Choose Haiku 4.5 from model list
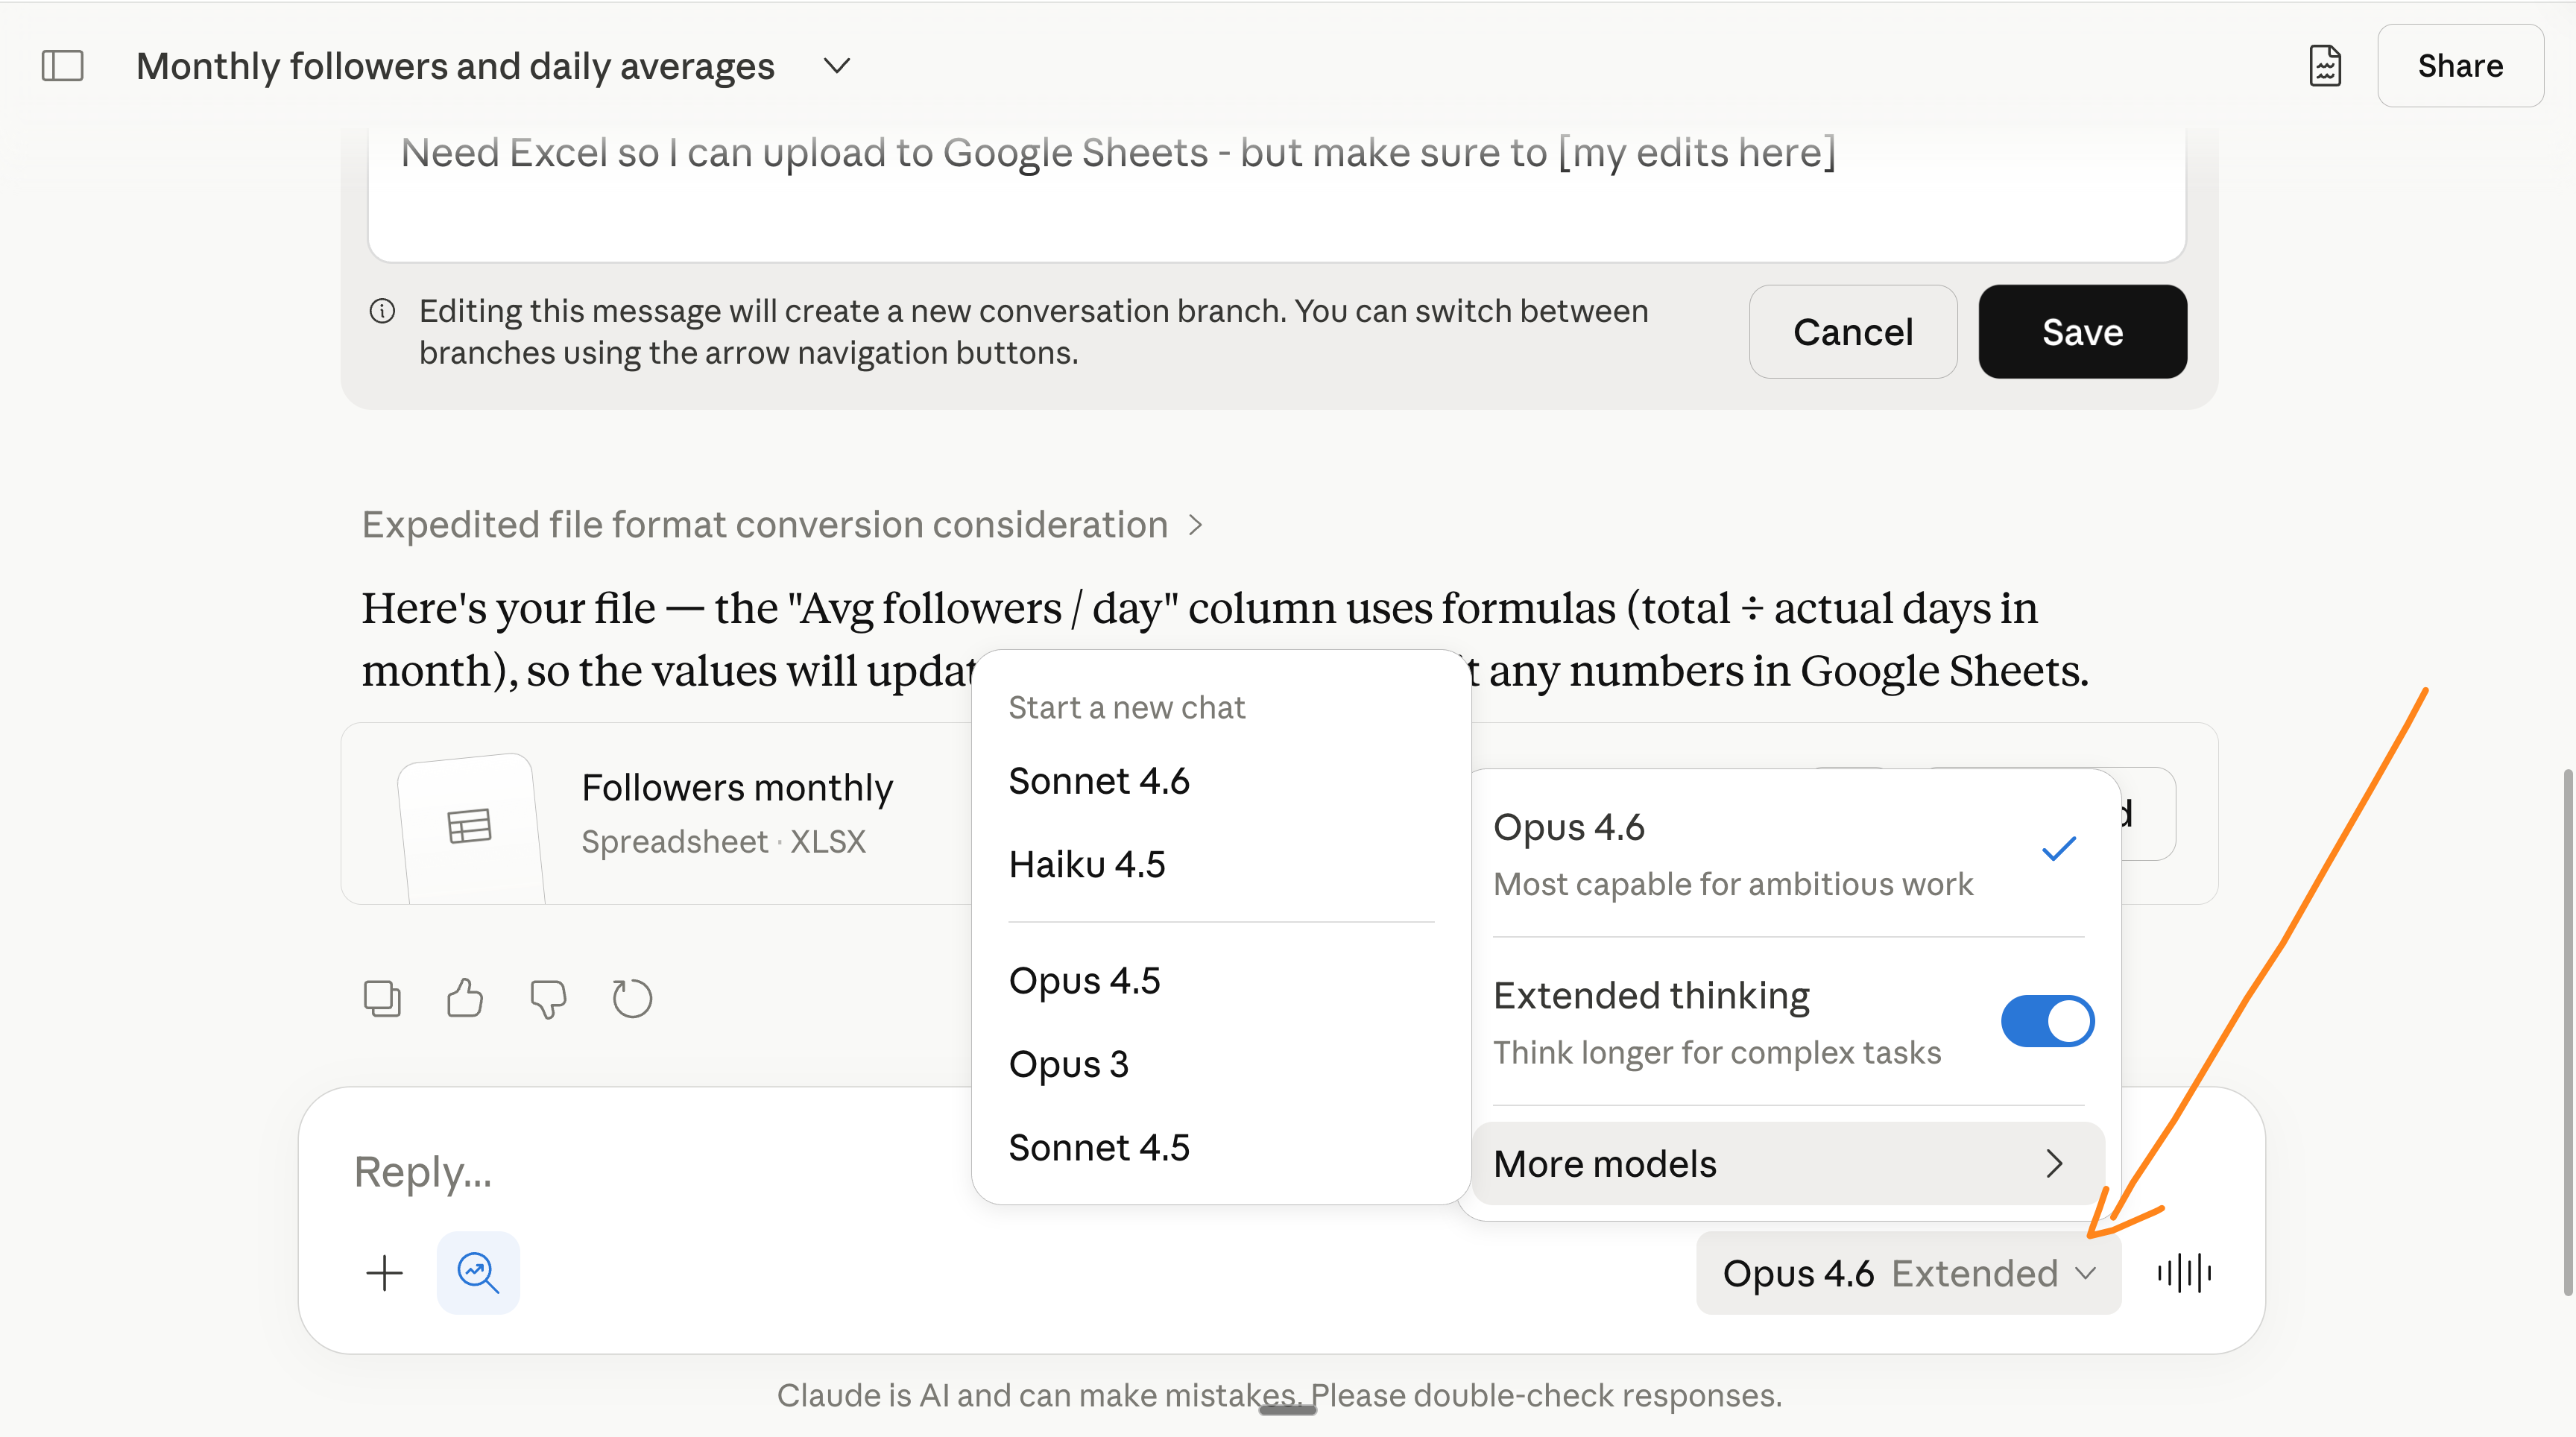This screenshot has height=1437, width=2576. pos(1087,864)
